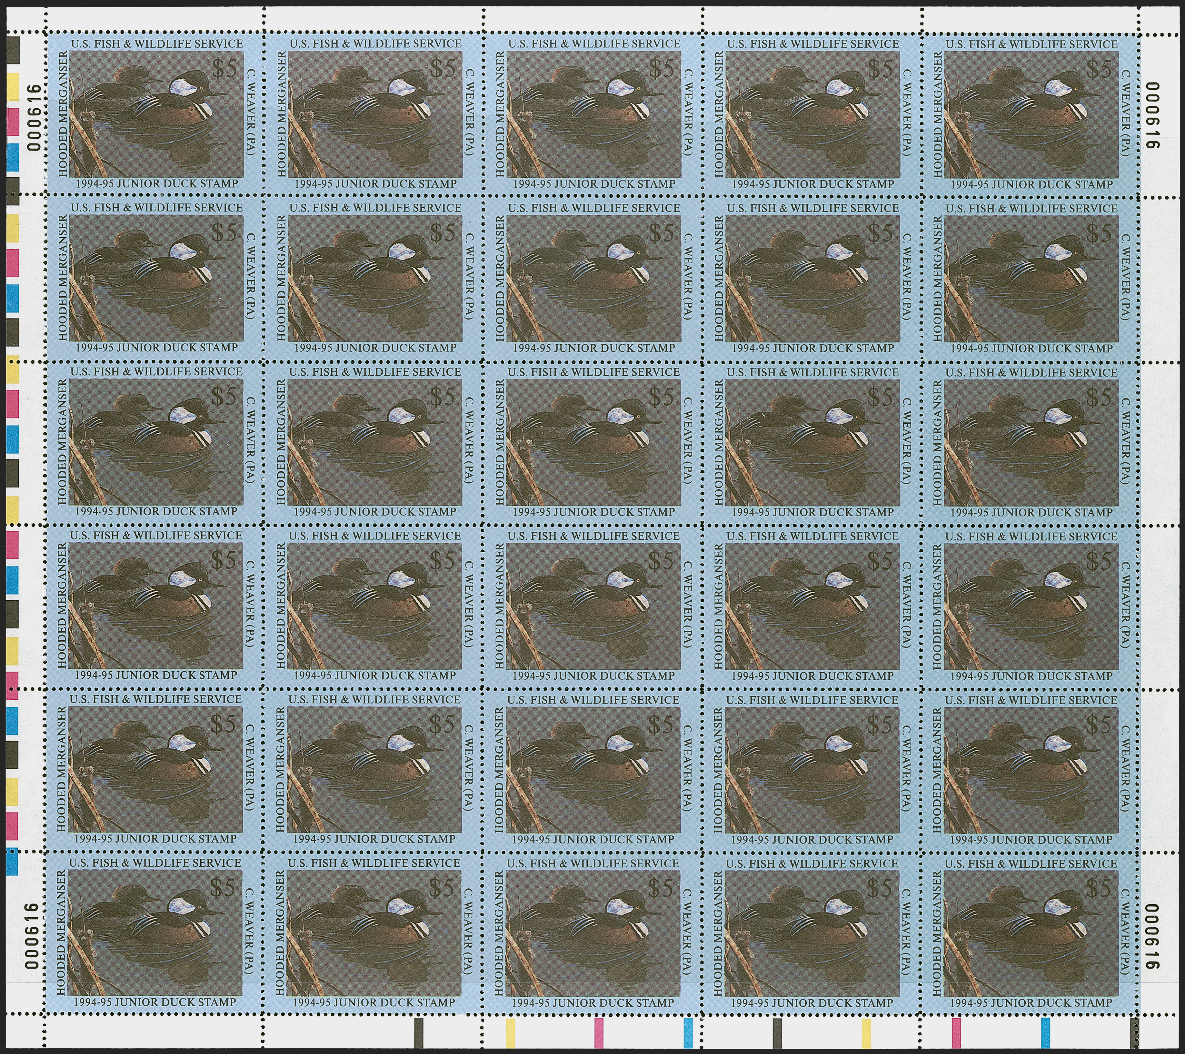Select the stamp in the top-right corner
The width and height of the screenshot is (1185, 1054).
(1031, 114)
